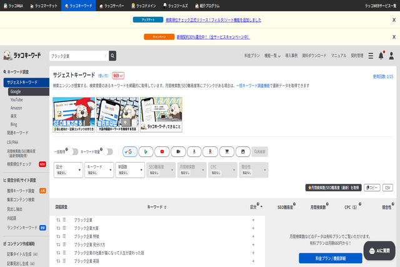Click the ブラック企業 search input field
The image size is (400, 267).
coord(78,56)
